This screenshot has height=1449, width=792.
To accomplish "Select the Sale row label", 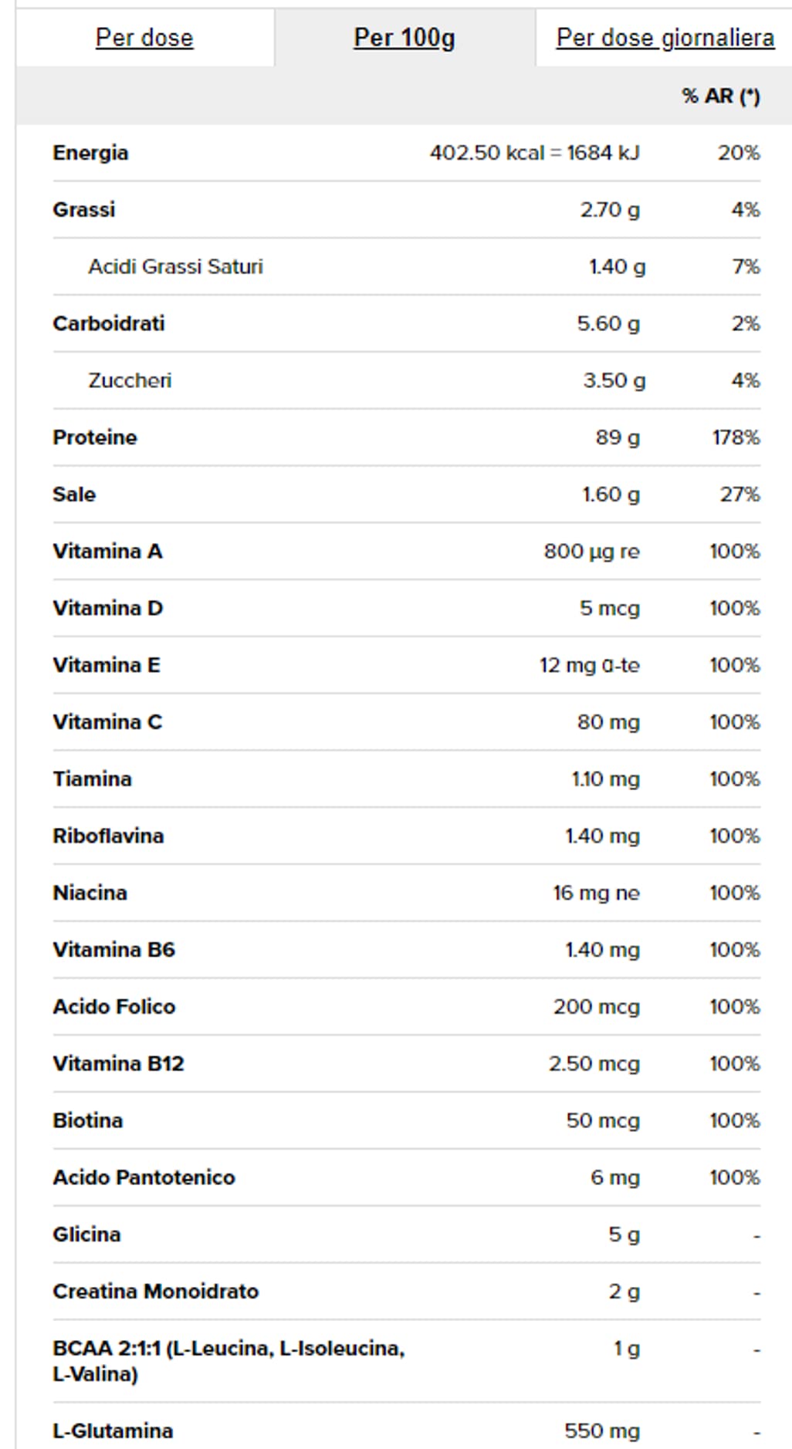I will tap(74, 495).
